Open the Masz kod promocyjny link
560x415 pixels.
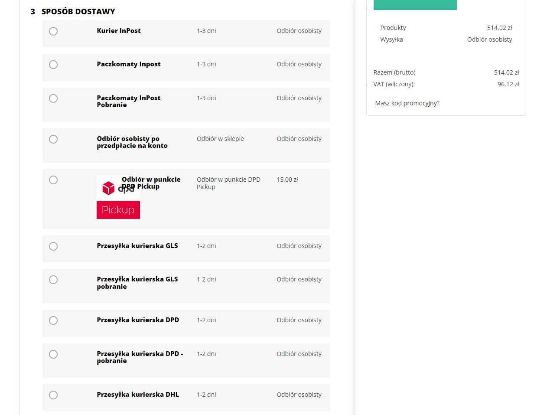tap(407, 103)
